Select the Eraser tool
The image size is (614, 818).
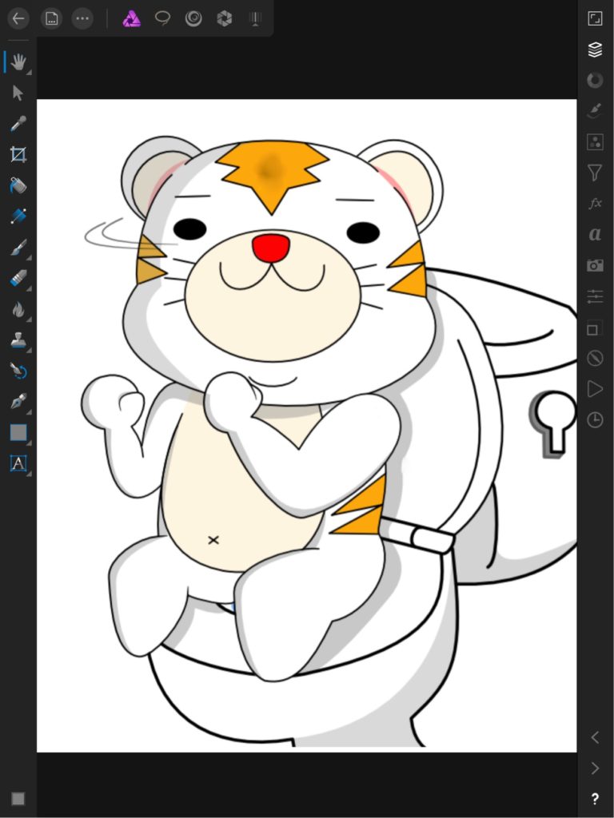click(x=18, y=278)
